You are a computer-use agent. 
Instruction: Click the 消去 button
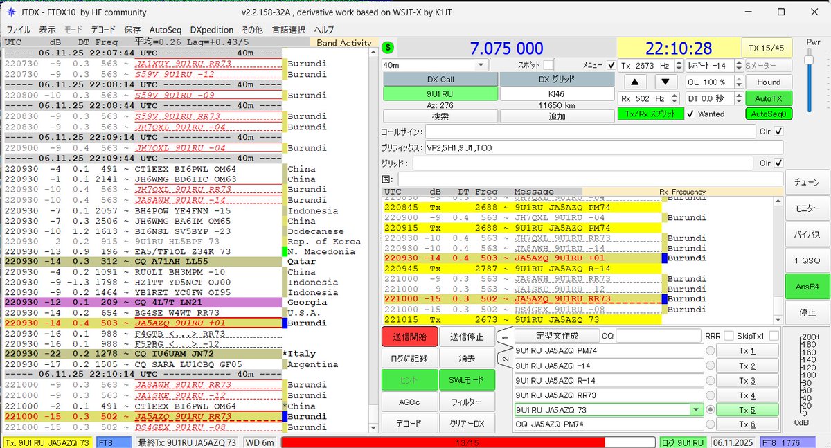(467, 359)
